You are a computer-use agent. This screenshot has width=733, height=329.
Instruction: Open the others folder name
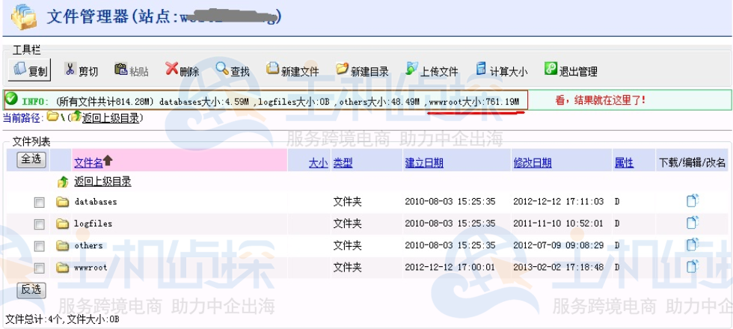(88, 245)
